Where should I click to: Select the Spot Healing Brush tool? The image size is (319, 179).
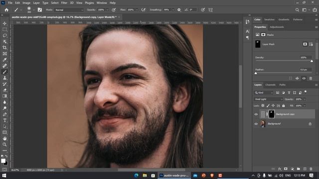point(4,66)
